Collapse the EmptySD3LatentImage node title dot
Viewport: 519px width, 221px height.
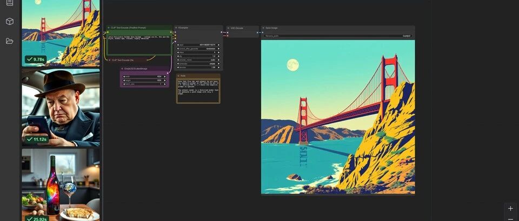[122, 69]
